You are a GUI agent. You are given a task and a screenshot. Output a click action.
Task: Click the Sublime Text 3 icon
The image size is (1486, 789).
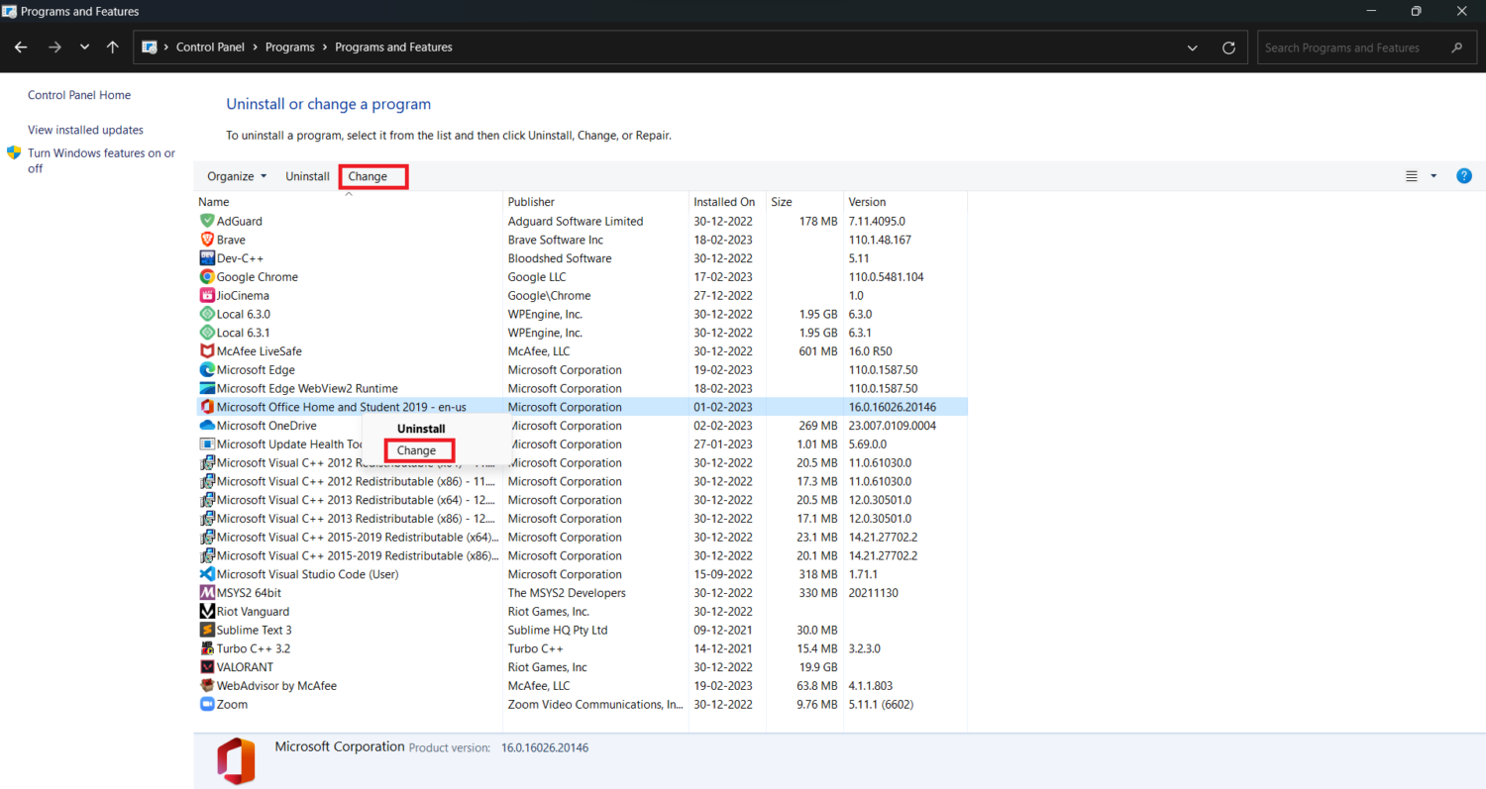(x=207, y=630)
